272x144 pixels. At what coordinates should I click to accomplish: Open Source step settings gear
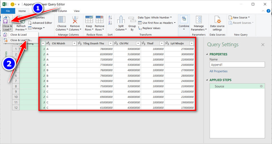point(261,86)
